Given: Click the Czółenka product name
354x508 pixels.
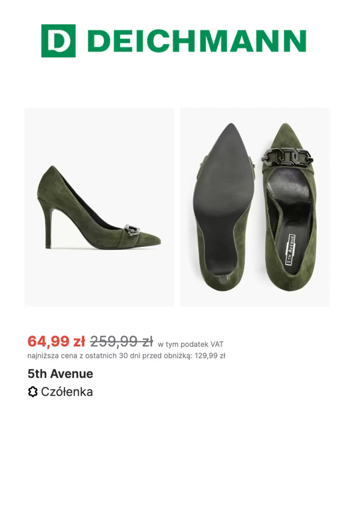Looking at the screenshot, I should pyautogui.click(x=67, y=392).
